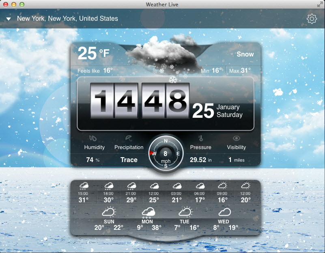Click the January Saturday date text

click(229, 111)
